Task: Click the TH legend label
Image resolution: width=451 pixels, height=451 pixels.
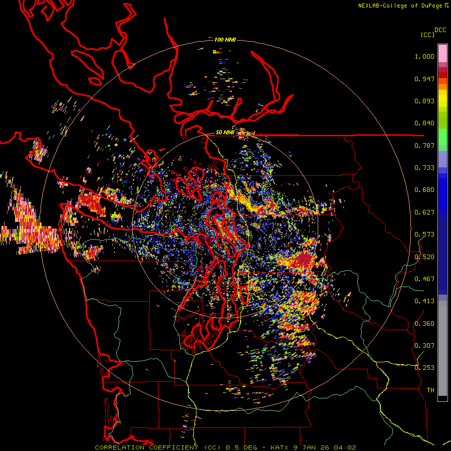Action: tap(430, 390)
